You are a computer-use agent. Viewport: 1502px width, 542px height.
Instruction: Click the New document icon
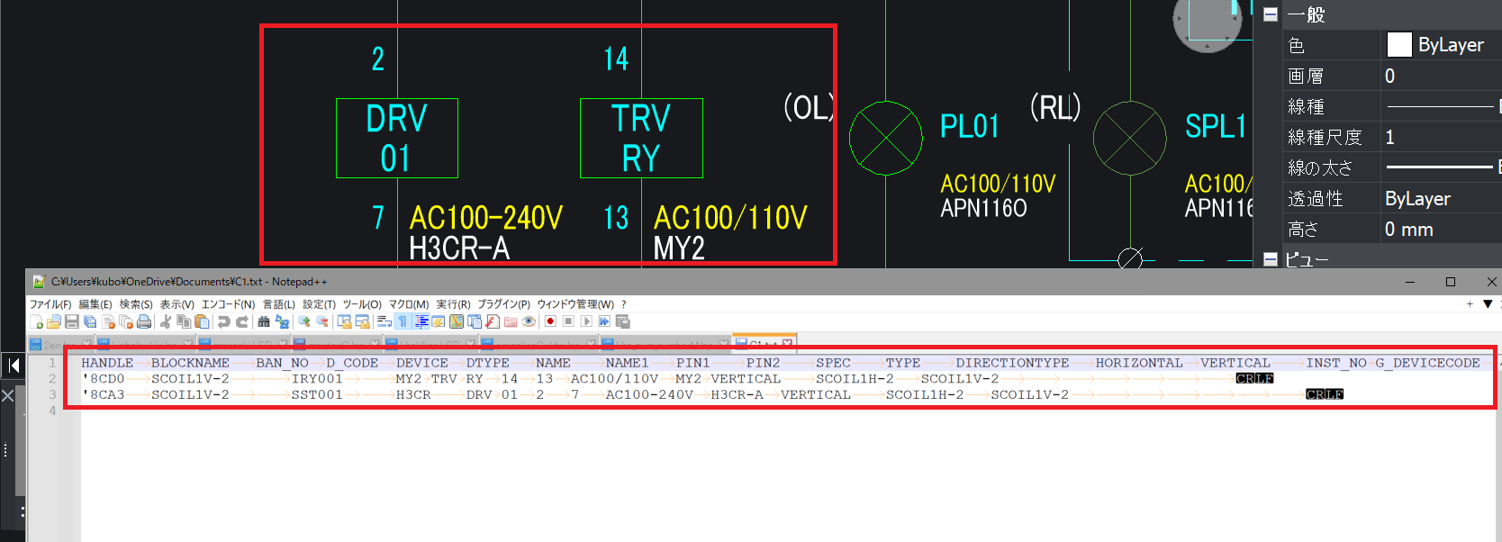coord(36,321)
